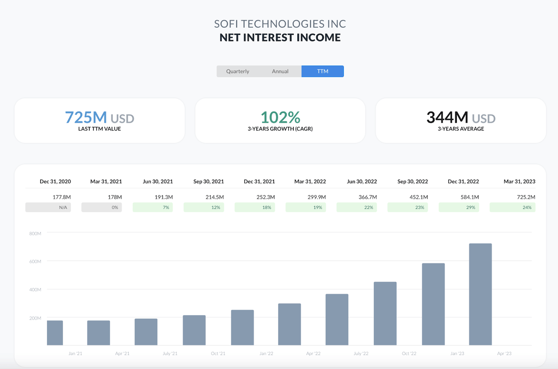This screenshot has height=369, width=558.
Task: Click the NET INTEREST INCOME title
Action: 280,38
